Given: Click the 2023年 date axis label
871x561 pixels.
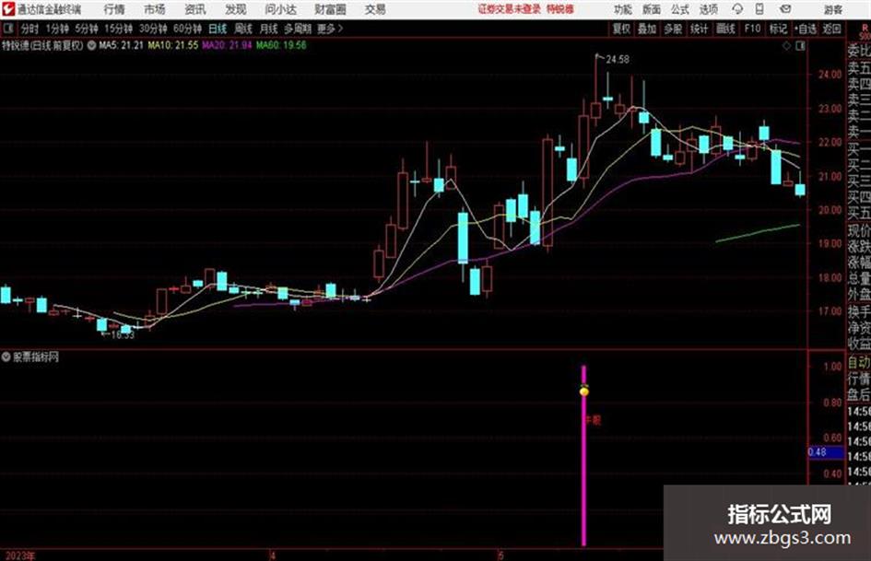Looking at the screenshot, I should click(20, 555).
